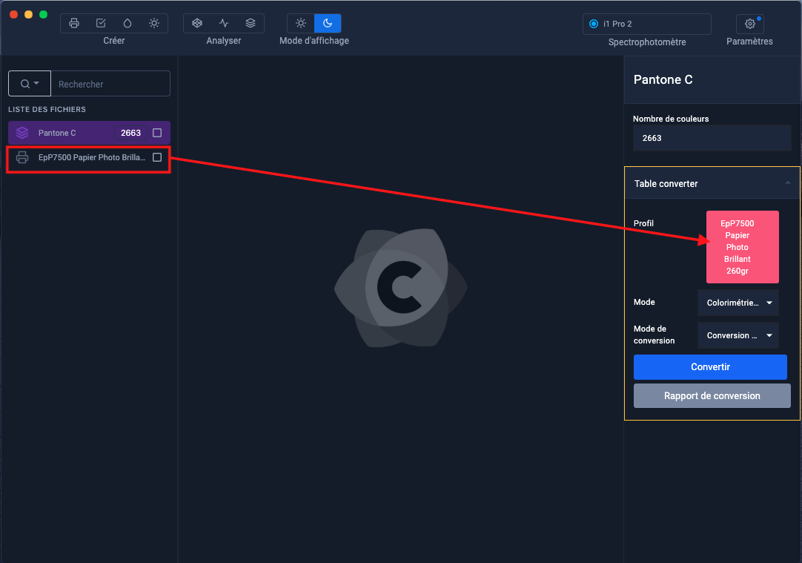Select the i1 Pro 2 spectrophotometer field

[646, 24]
